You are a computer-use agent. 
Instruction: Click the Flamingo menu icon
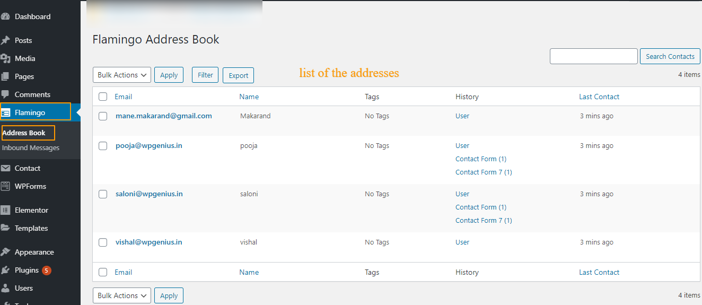point(5,112)
